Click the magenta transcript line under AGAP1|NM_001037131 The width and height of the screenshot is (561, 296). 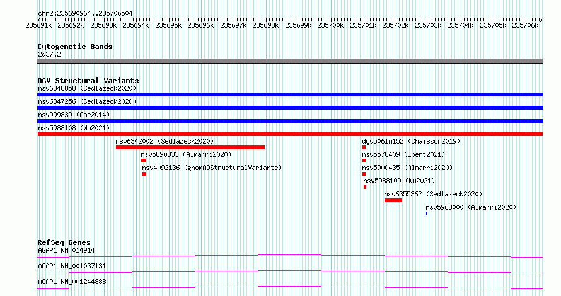coord(290,271)
